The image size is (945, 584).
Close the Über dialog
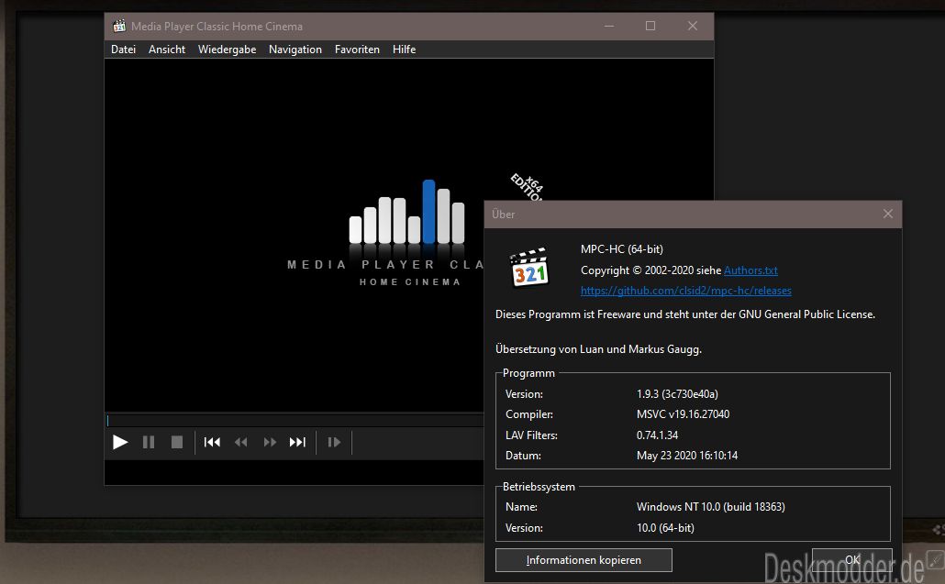(x=888, y=214)
